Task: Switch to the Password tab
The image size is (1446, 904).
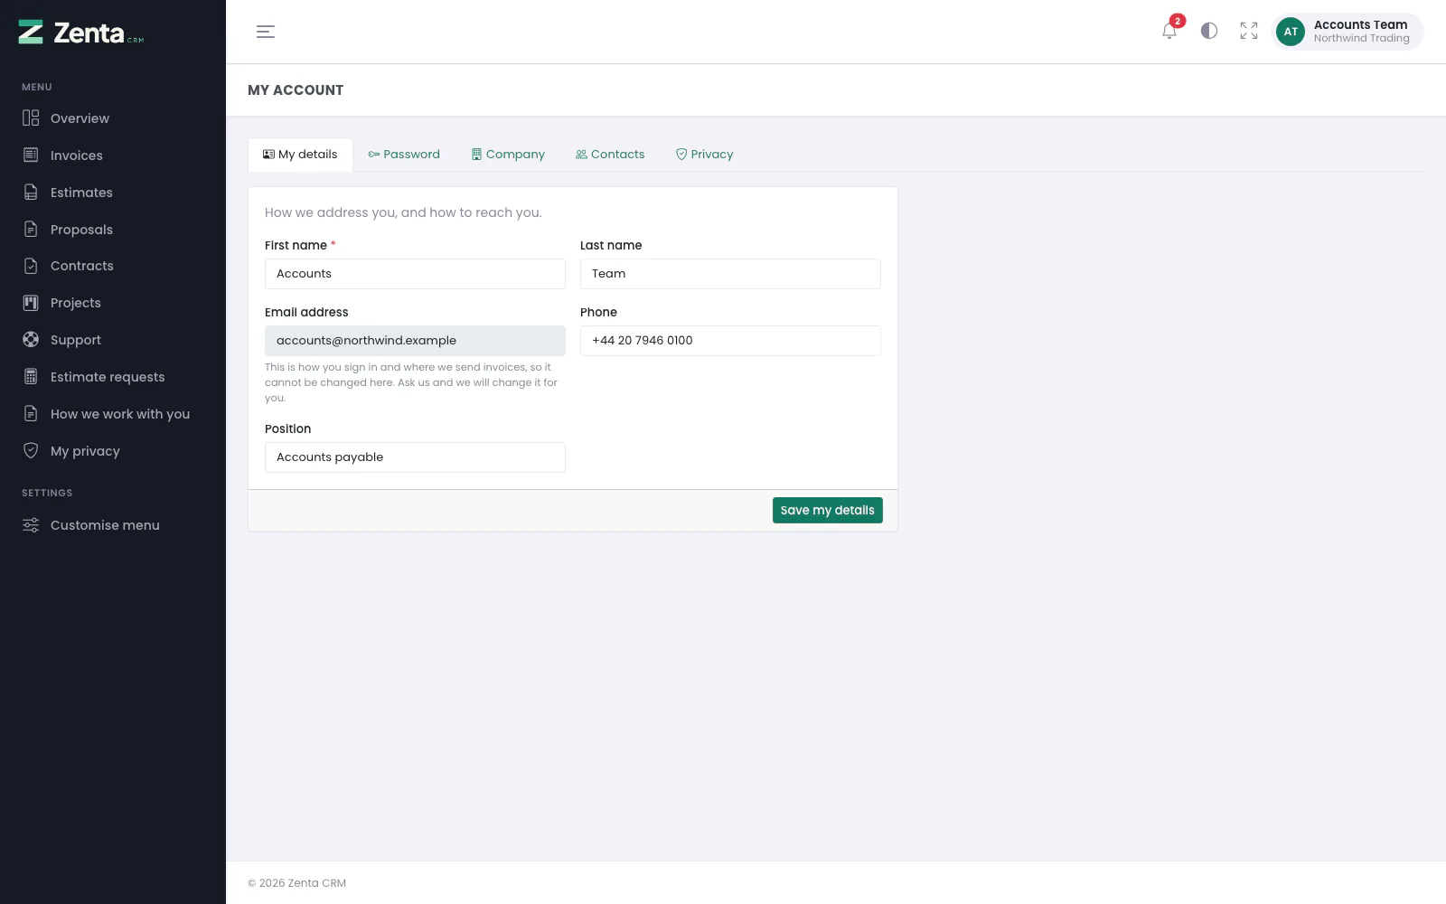Action: [404, 155]
